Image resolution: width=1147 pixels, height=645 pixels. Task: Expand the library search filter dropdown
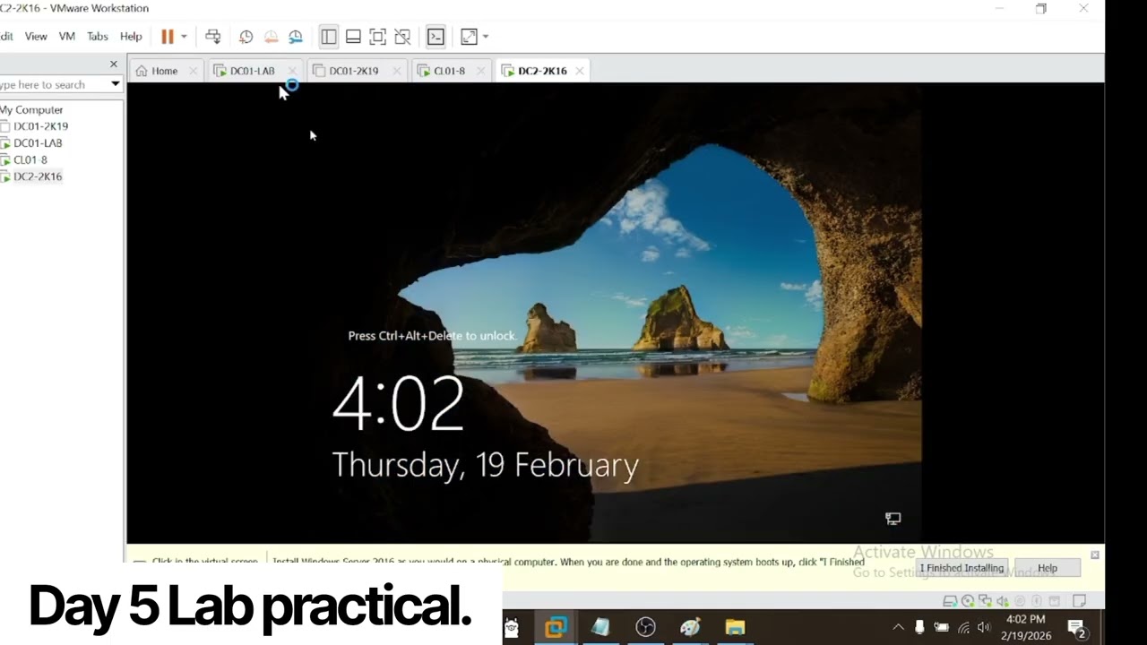(x=116, y=84)
